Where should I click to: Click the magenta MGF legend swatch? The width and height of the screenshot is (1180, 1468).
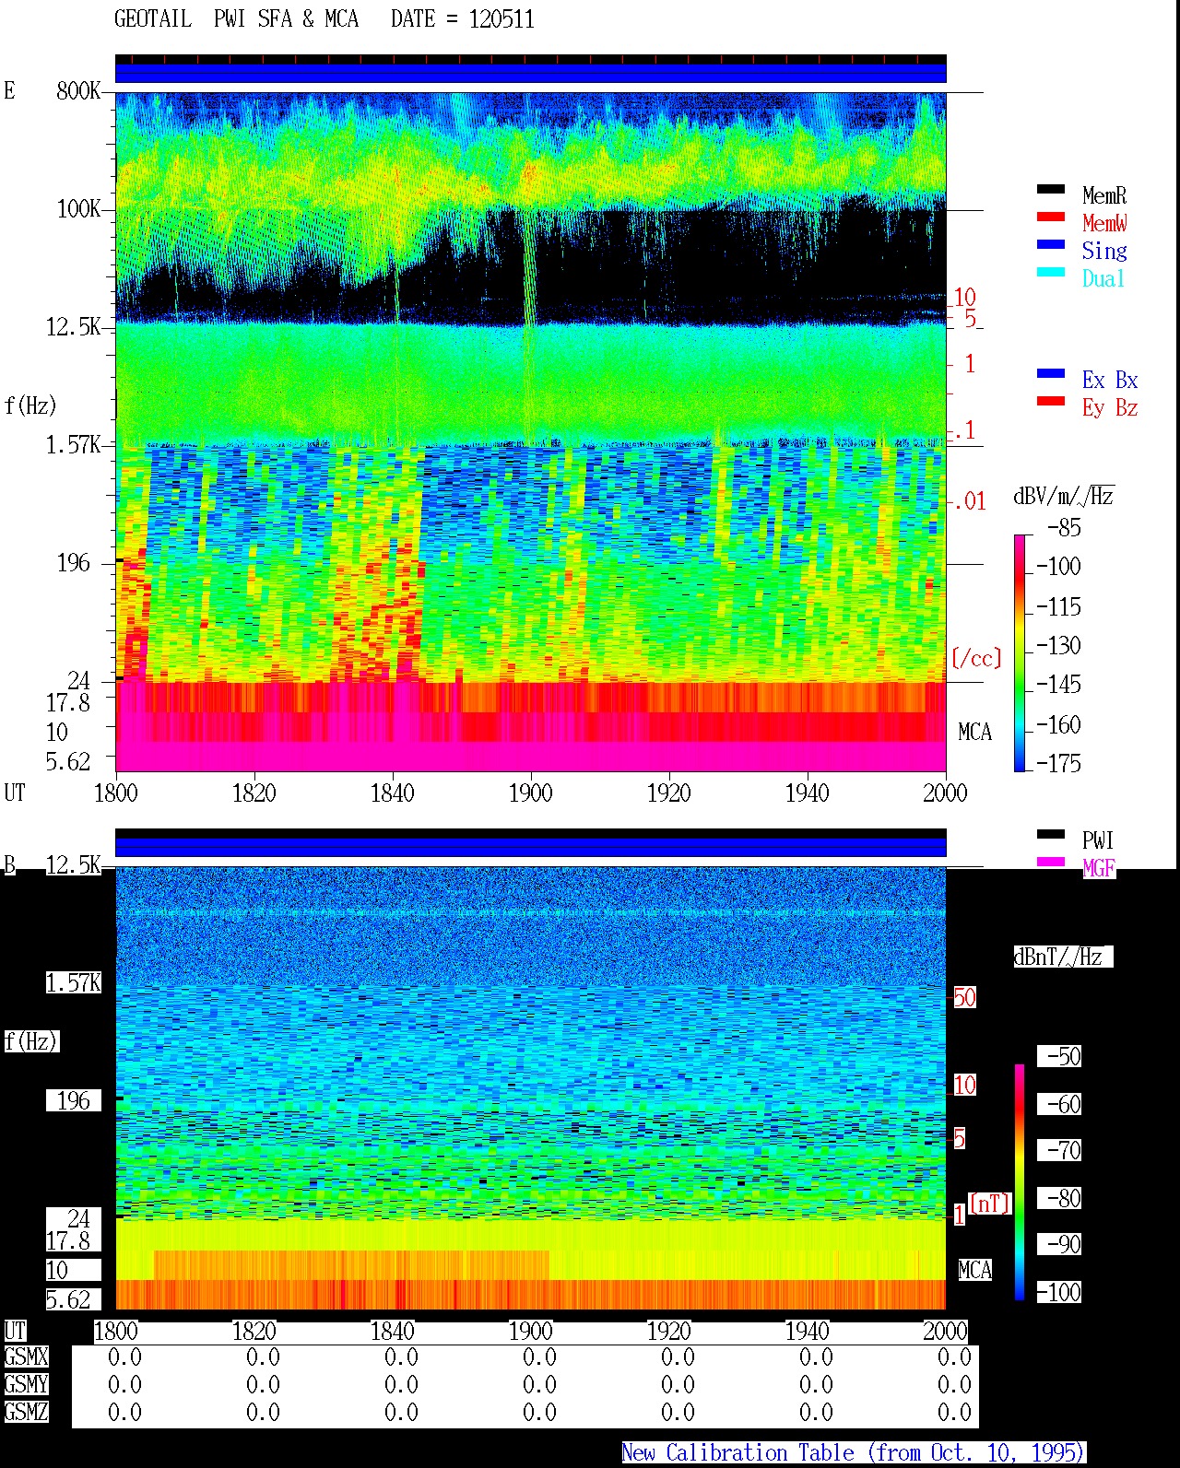point(1051,862)
